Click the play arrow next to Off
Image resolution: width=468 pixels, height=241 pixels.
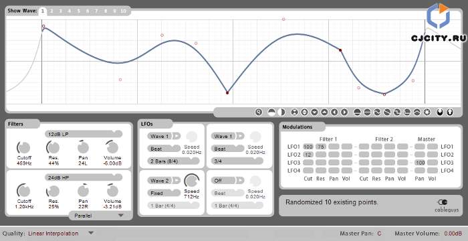point(240,181)
